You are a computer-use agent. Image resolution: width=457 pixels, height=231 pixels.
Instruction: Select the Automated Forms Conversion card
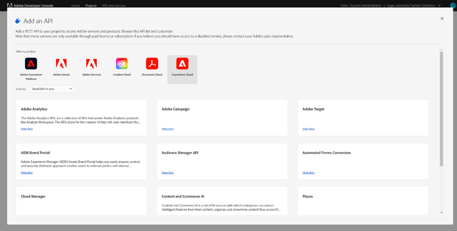[363, 161]
